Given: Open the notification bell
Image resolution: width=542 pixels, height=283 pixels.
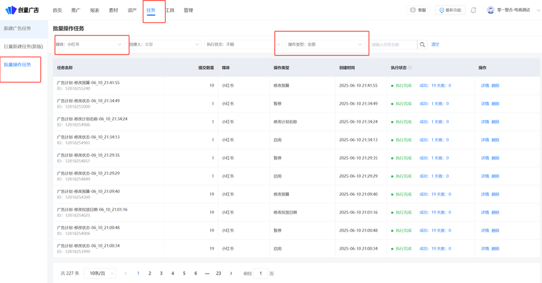Looking at the screenshot, I should point(473,10).
